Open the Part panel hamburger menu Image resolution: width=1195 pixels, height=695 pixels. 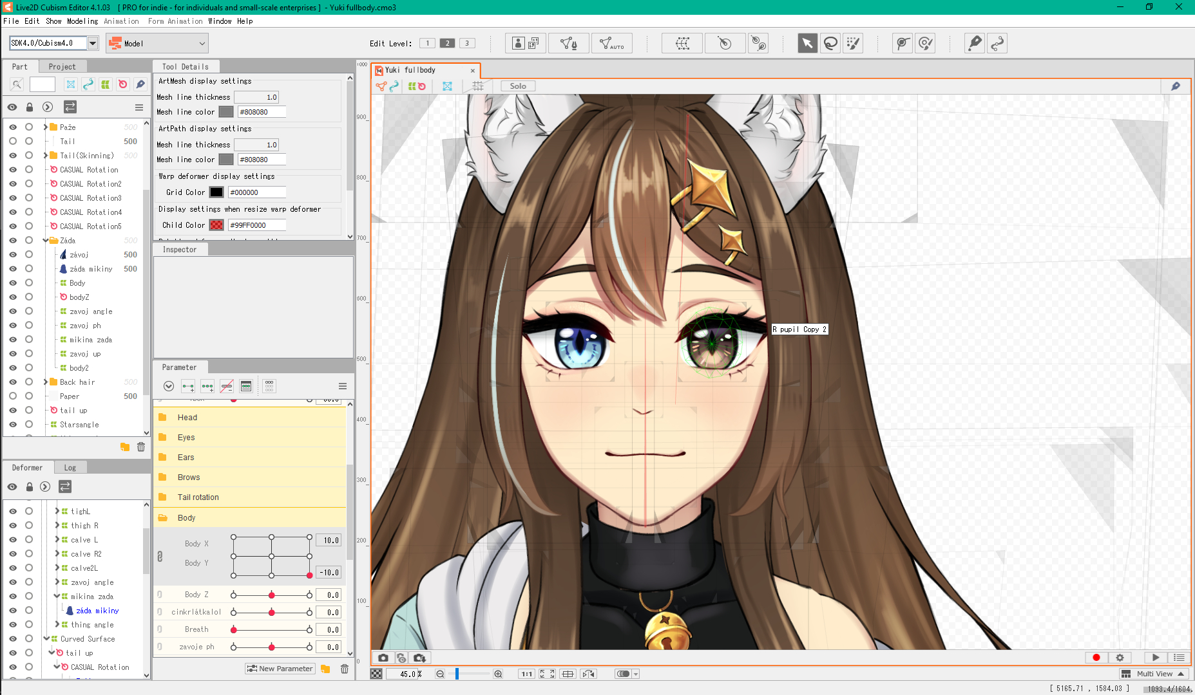[139, 107]
